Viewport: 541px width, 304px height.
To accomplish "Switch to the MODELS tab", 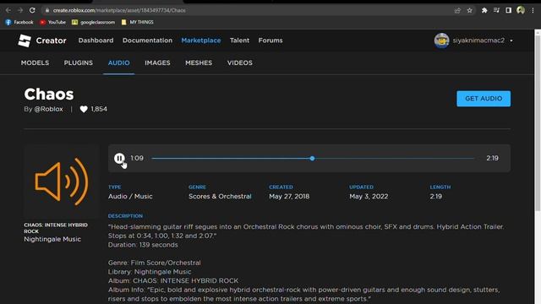I will 35,62.
